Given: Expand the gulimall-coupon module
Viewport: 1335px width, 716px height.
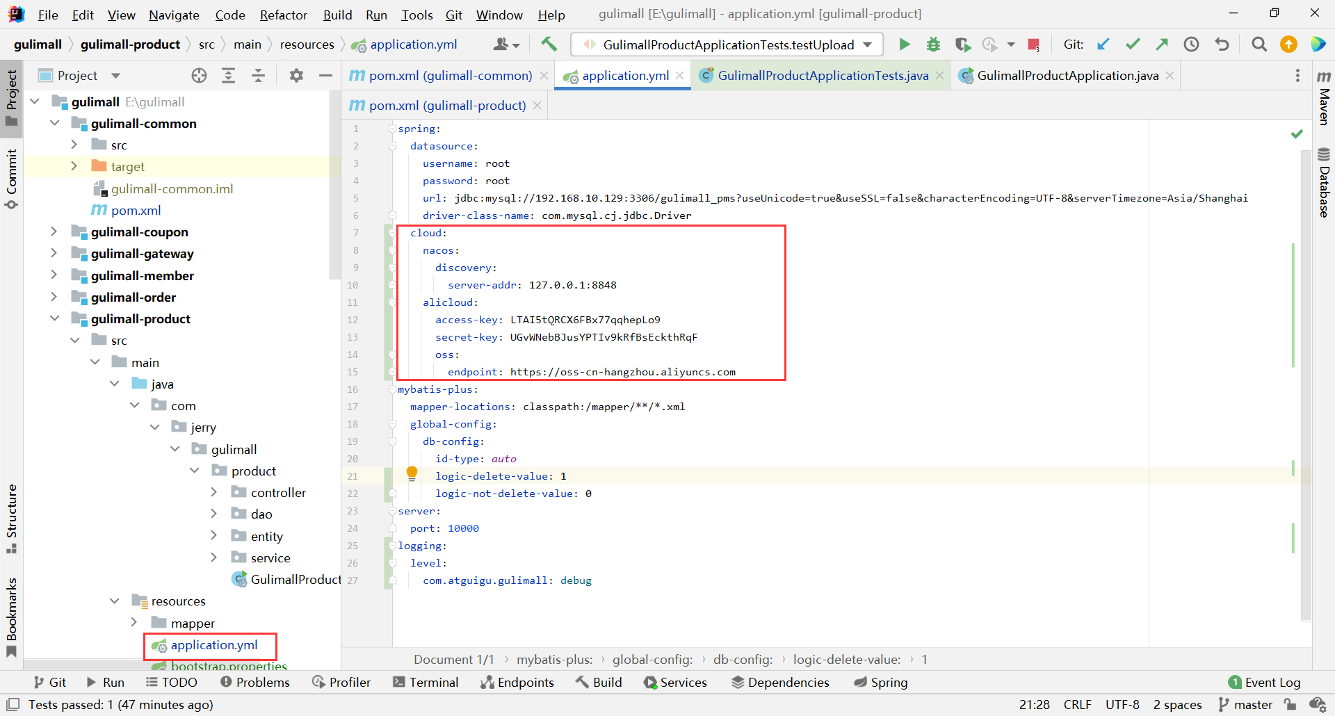Looking at the screenshot, I should click(x=54, y=231).
